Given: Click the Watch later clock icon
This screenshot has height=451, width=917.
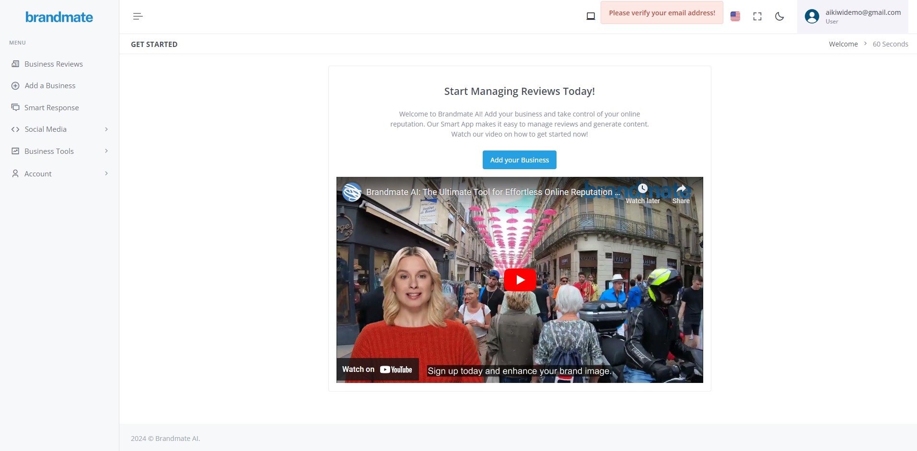Looking at the screenshot, I should coord(642,189).
